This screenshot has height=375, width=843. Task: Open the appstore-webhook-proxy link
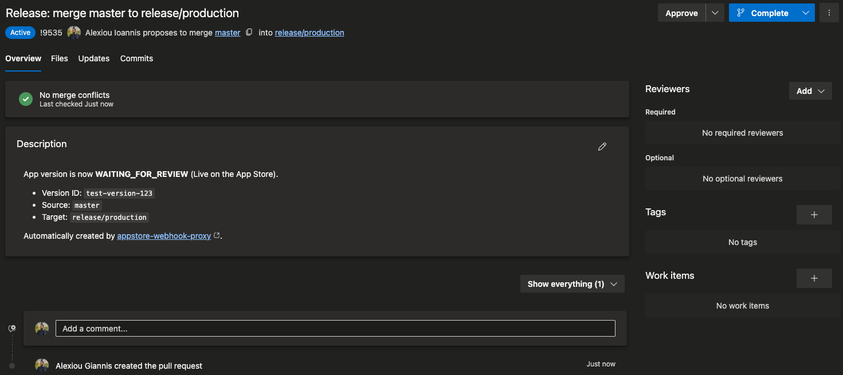[164, 236]
